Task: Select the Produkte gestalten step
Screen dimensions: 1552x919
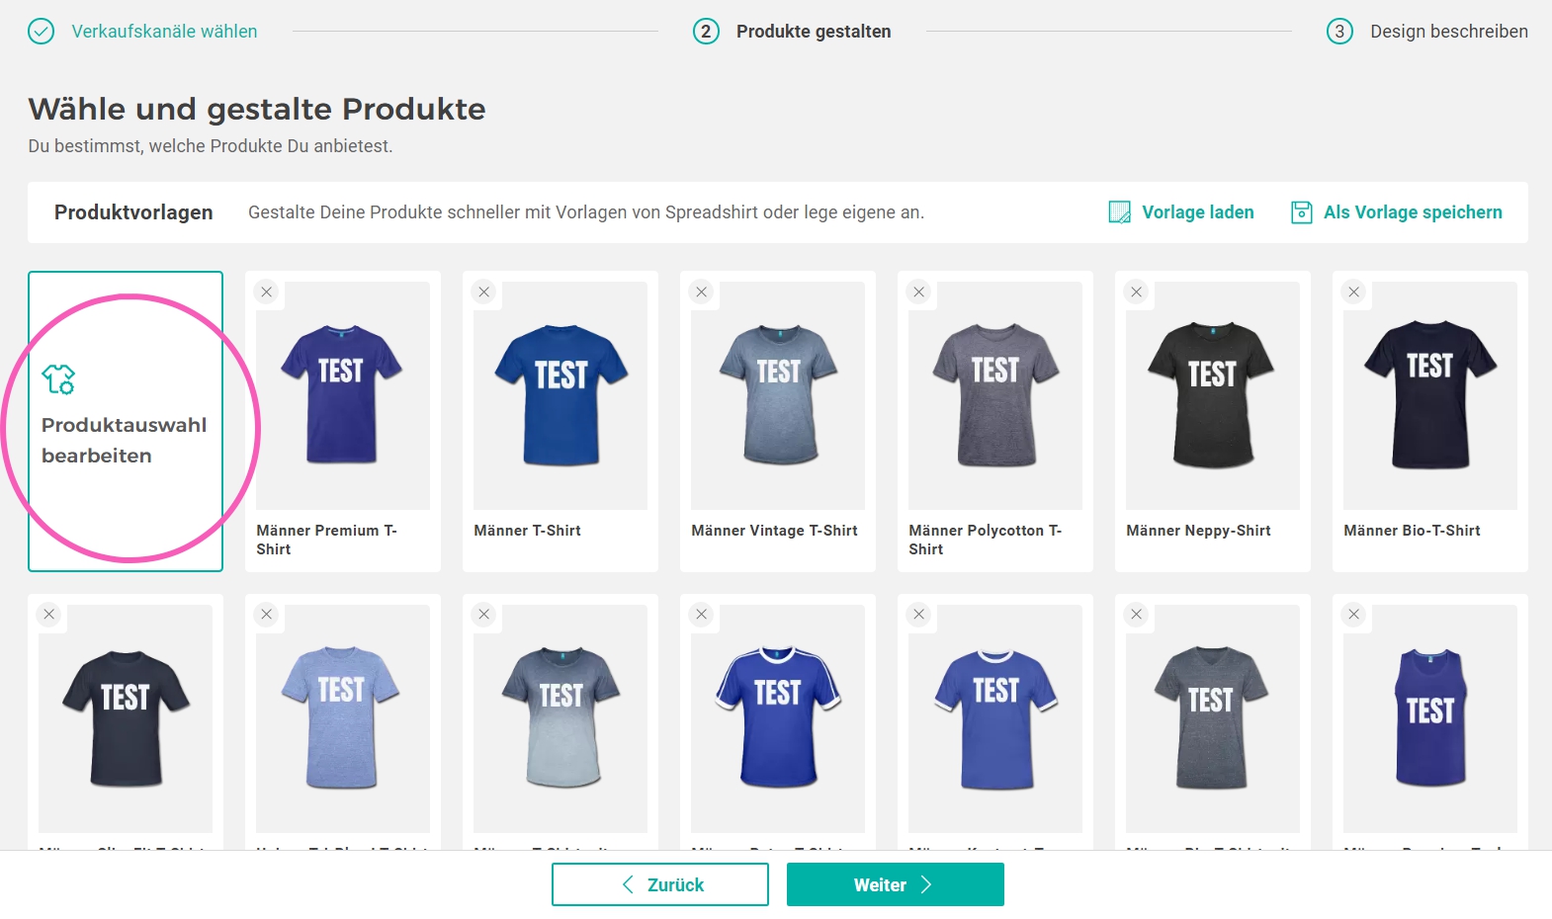Action: (813, 32)
